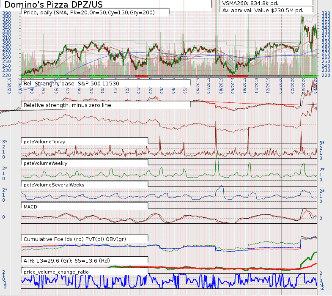Click the peteVolumeWeekly panel label

coord(46,163)
